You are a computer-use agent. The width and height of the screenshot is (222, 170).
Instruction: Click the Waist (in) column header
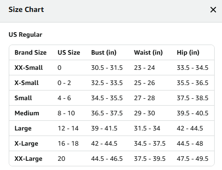tap(148, 52)
